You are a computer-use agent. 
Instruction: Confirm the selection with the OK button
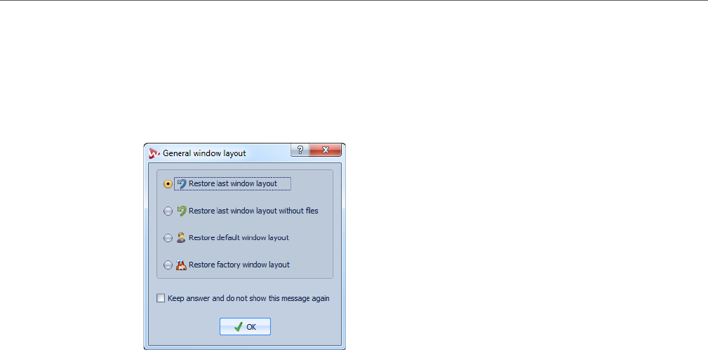click(x=245, y=327)
